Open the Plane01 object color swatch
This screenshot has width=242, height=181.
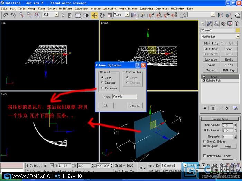click(238, 30)
